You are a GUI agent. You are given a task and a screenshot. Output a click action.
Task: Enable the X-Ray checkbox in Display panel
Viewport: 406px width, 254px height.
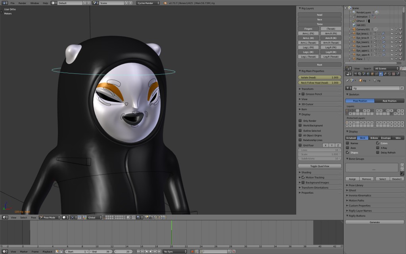[378, 148]
